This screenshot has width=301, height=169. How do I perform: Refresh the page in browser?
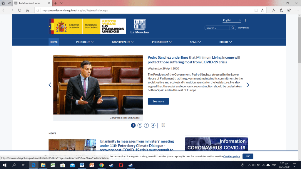tap(20, 10)
